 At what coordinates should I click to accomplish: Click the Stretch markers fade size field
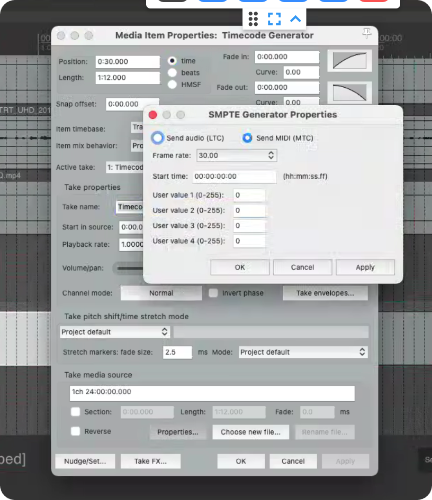click(x=177, y=353)
